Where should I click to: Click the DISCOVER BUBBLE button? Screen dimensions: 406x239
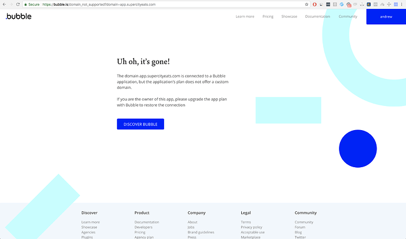point(141,124)
